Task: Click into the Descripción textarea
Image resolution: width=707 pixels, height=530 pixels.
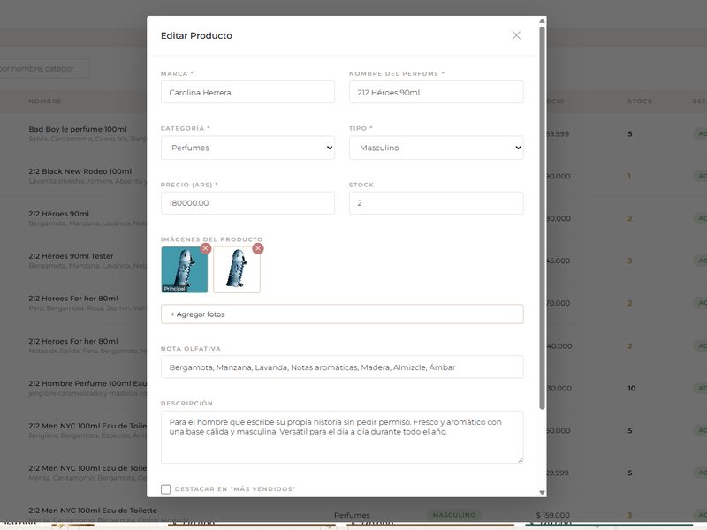Action: [x=342, y=437]
